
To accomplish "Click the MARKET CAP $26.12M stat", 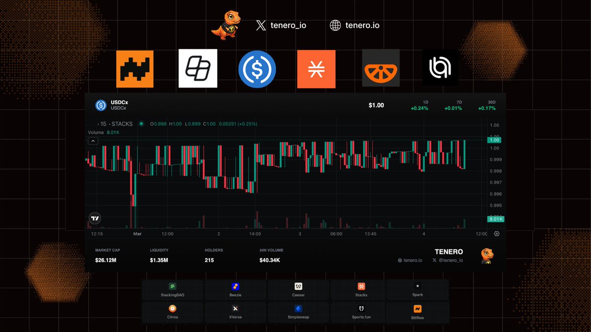I will tap(108, 255).
